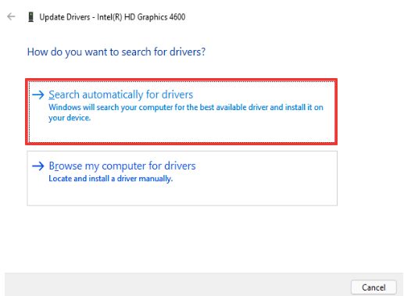Click 'your device.' text in first option
The image size is (404, 296).
(70, 118)
